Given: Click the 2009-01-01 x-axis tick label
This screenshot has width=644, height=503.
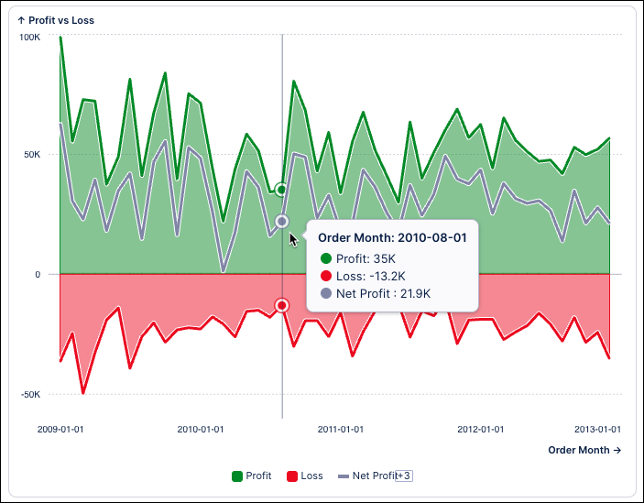Looking at the screenshot, I should tap(60, 429).
